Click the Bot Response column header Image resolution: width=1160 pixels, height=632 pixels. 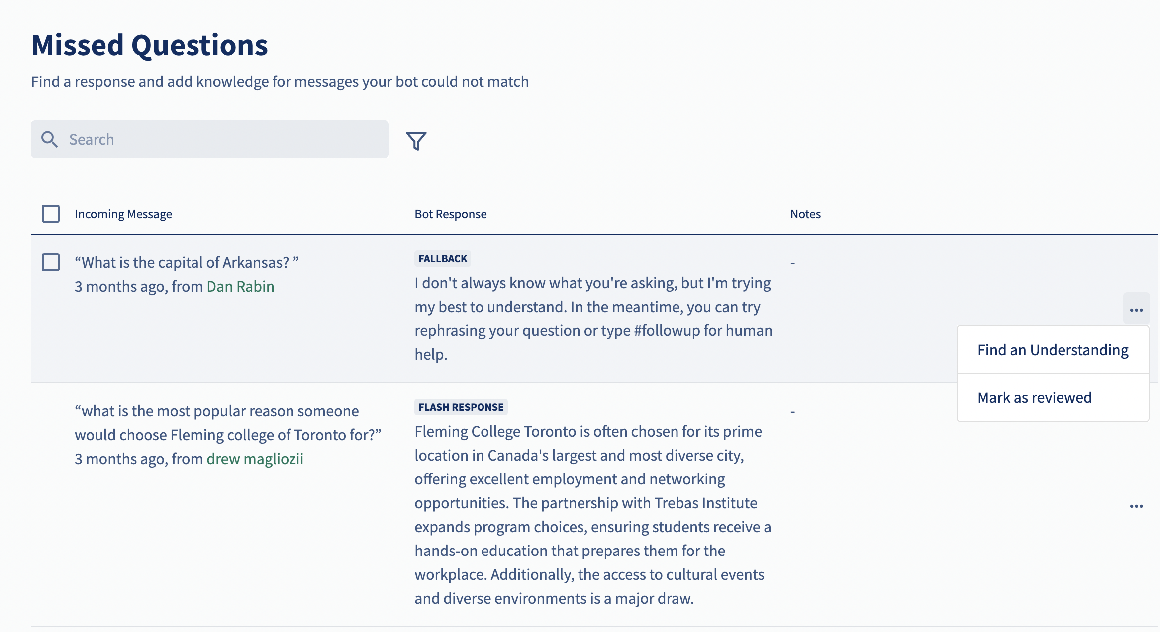click(451, 214)
